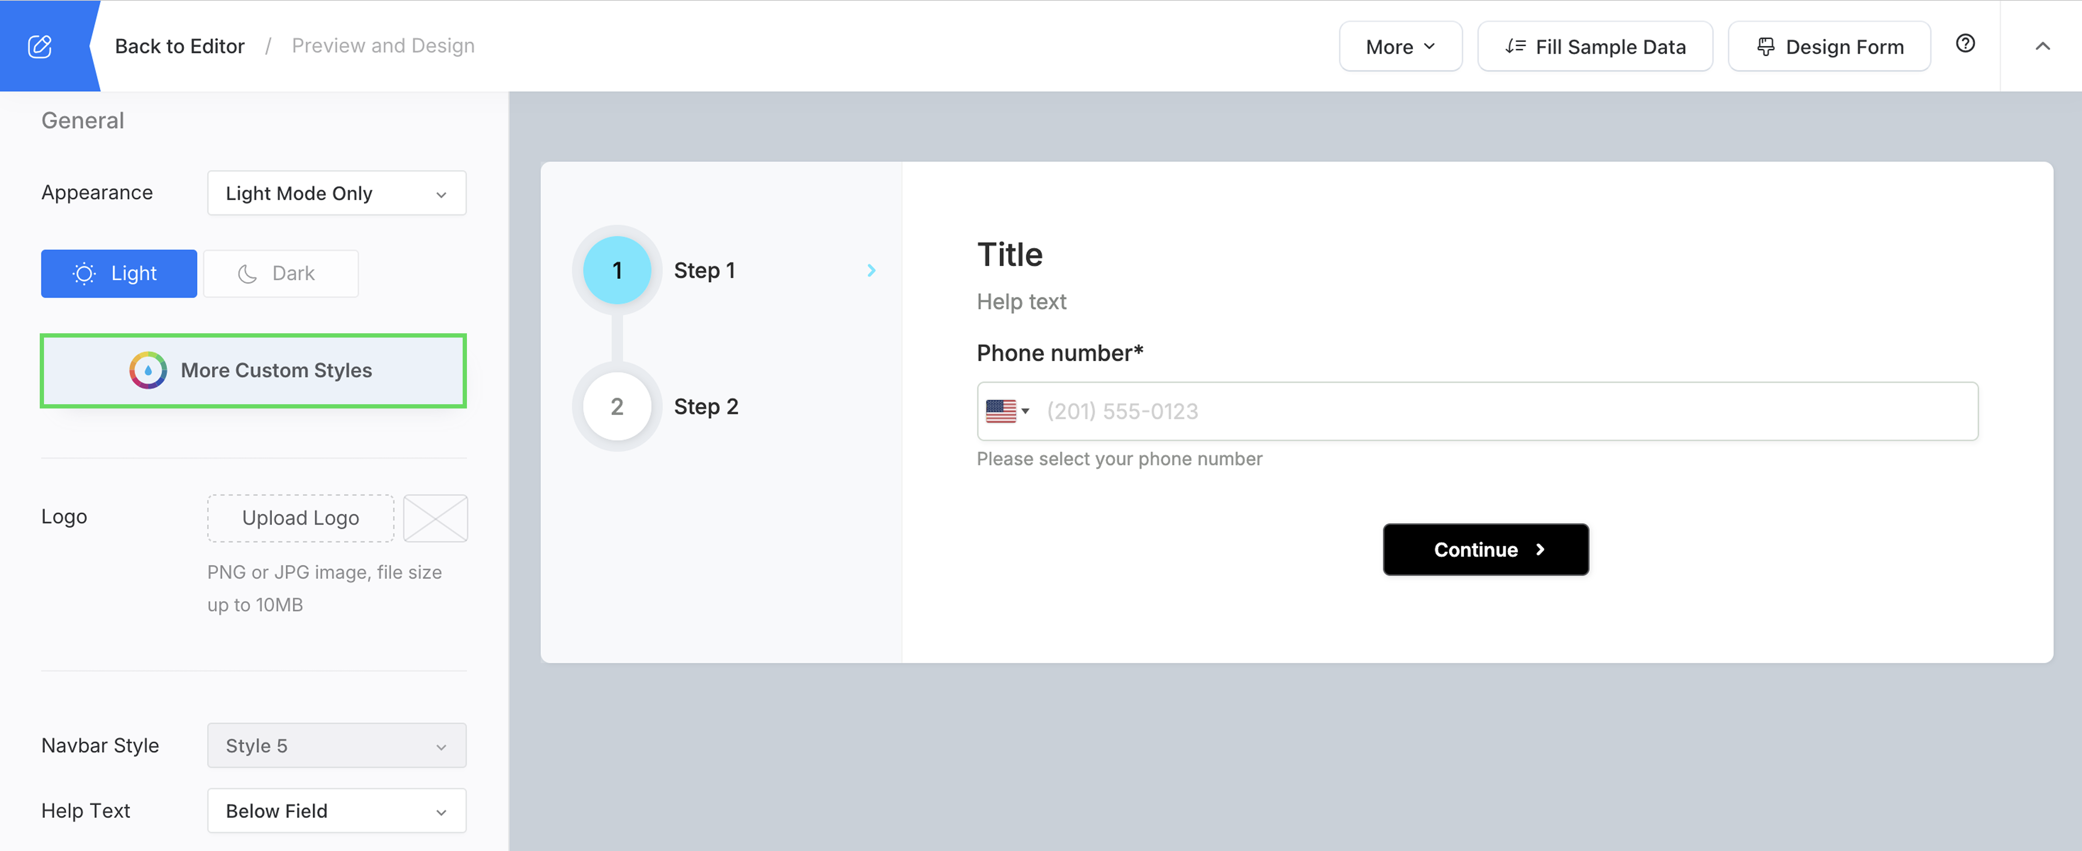The width and height of the screenshot is (2082, 851).
Task: Go Back to Editor breadcrumb
Action: 179,46
